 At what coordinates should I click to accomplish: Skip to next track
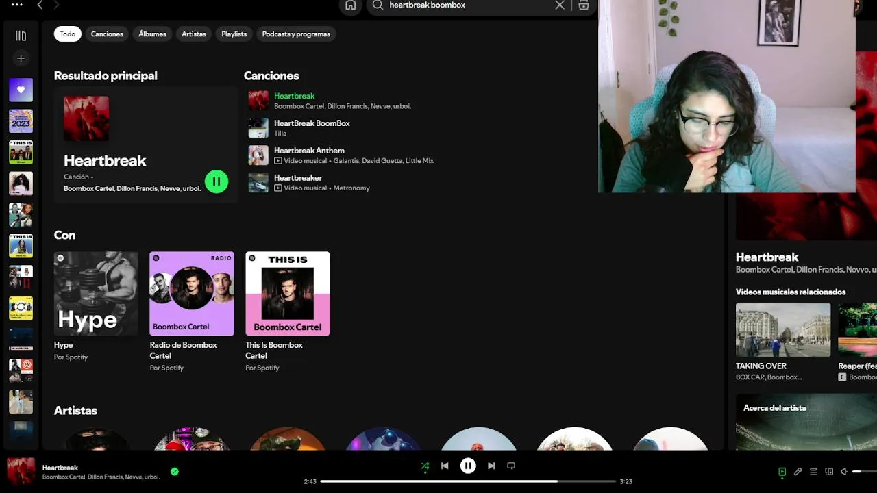(491, 466)
